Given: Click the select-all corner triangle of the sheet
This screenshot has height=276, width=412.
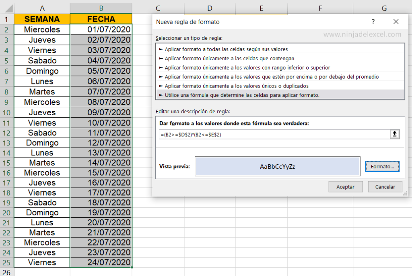Looking at the screenshot, I should tap(9, 8).
